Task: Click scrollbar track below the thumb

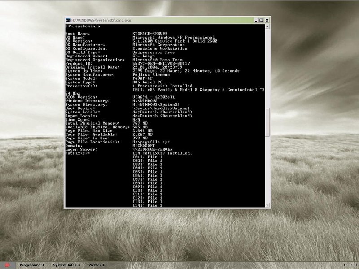Action: (x=268, y=170)
